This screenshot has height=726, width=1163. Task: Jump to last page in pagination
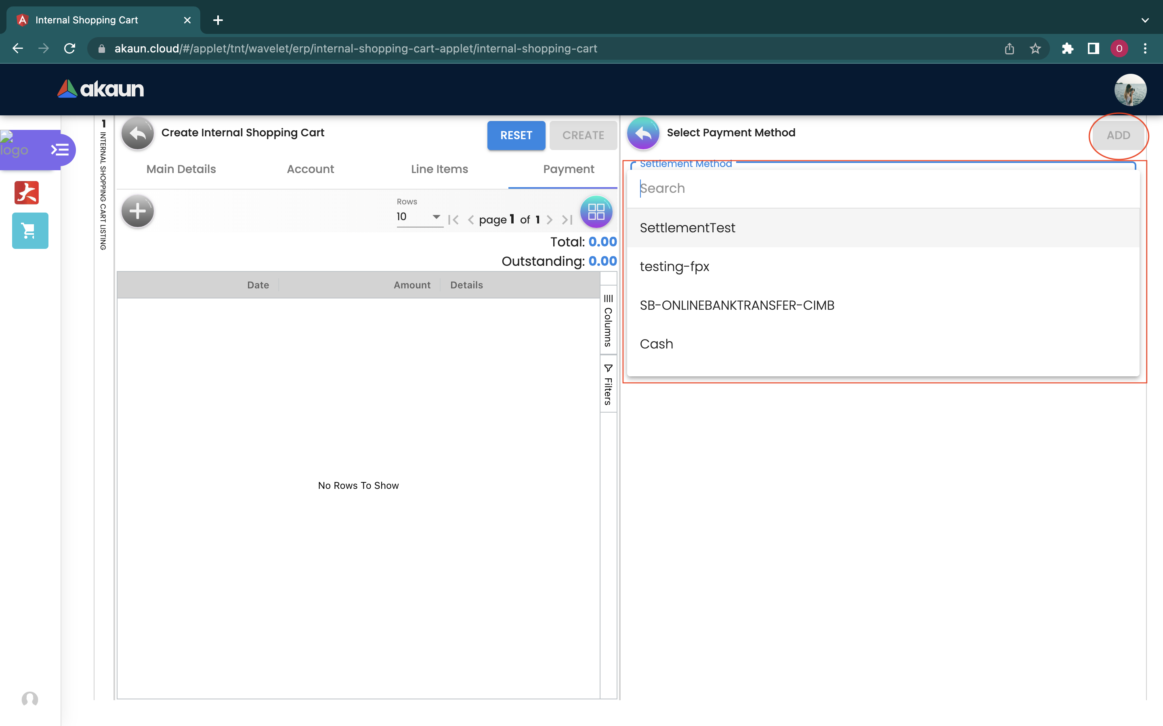[567, 220]
